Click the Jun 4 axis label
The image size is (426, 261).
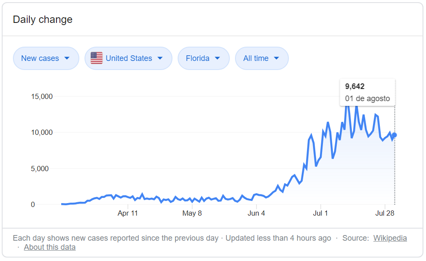[x=257, y=213]
